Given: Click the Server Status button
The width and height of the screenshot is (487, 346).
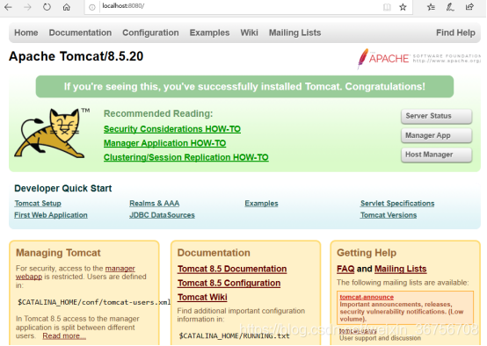Looking at the screenshot, I should tap(436, 116).
